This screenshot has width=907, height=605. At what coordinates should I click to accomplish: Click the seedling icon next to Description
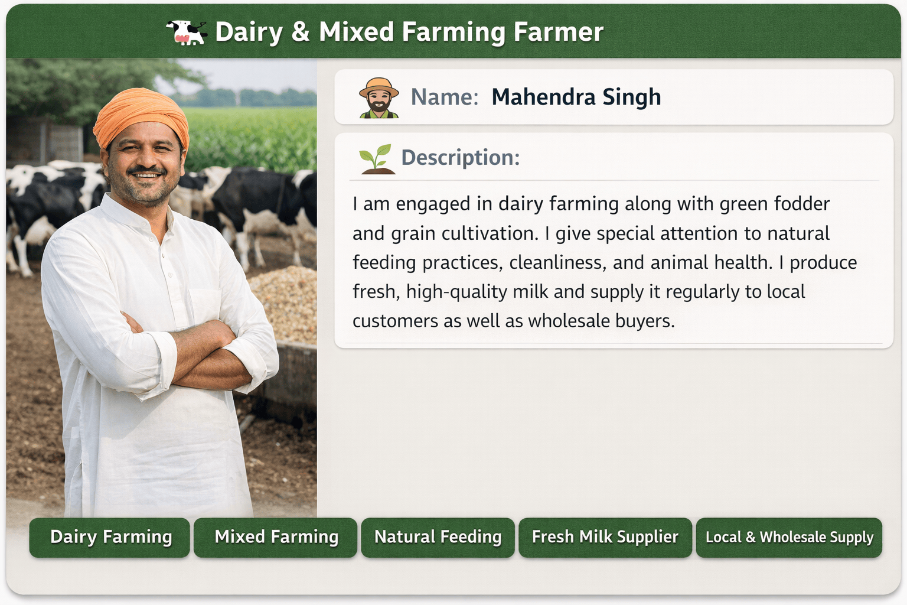click(x=377, y=158)
